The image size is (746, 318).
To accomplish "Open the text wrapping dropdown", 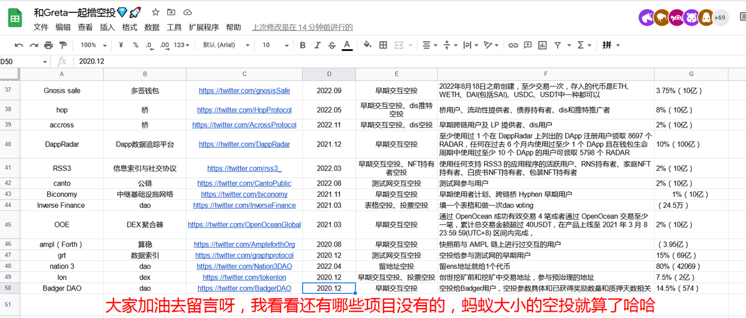I will [470, 45].
